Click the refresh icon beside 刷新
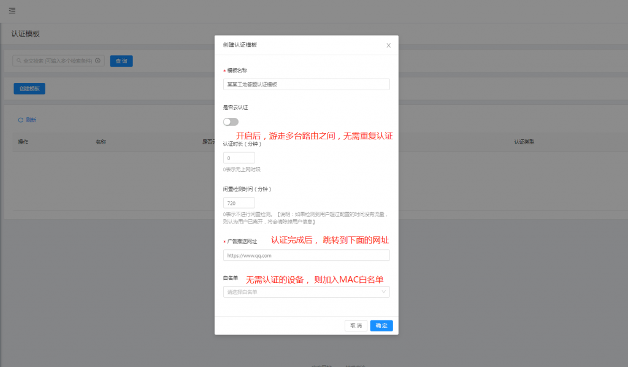 pos(20,120)
